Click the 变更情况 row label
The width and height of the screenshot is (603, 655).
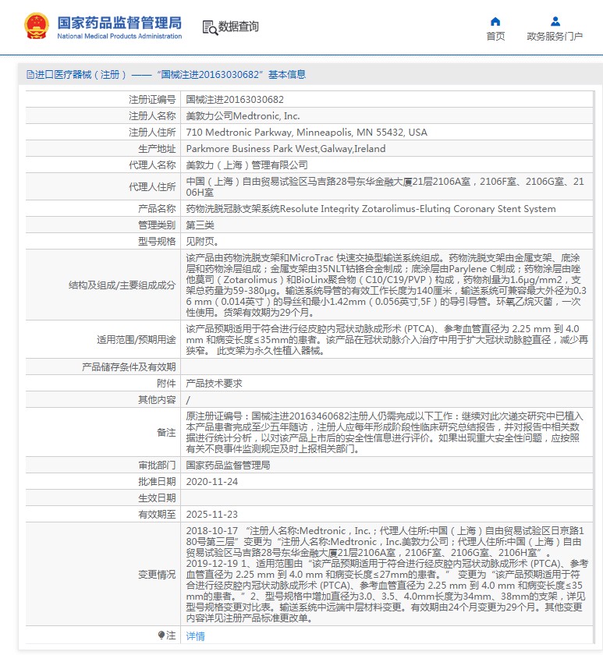[x=157, y=575]
